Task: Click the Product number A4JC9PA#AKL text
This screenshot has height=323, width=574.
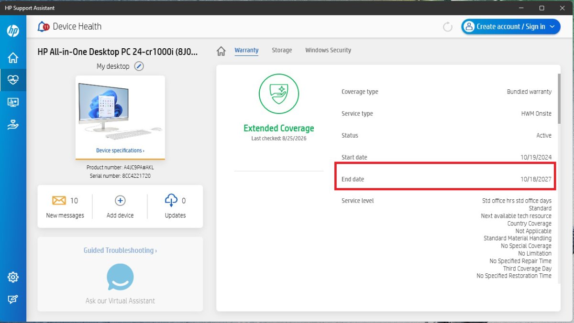Action: coord(120,168)
